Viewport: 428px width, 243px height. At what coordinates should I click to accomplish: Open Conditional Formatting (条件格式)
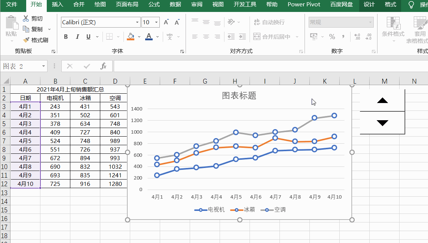tap(393, 29)
